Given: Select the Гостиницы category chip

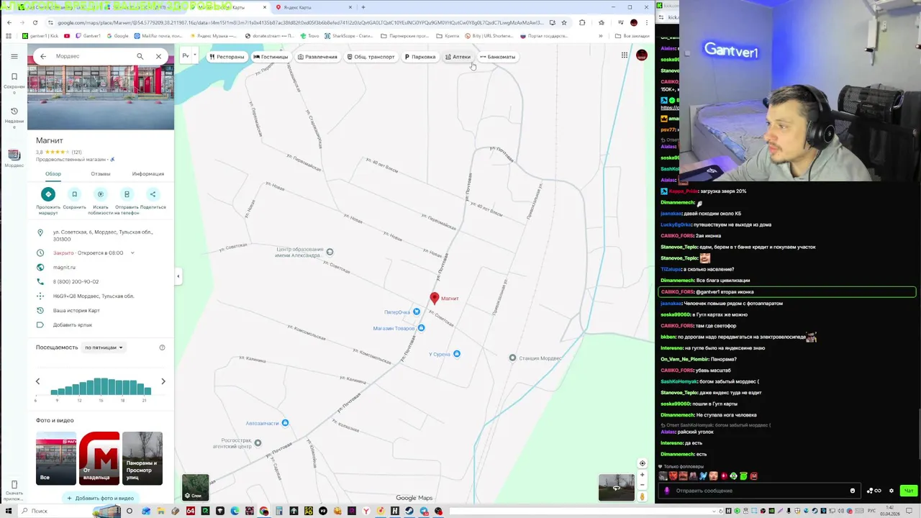Looking at the screenshot, I should (271, 57).
